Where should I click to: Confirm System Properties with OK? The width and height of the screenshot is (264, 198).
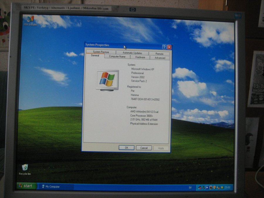point(127,148)
